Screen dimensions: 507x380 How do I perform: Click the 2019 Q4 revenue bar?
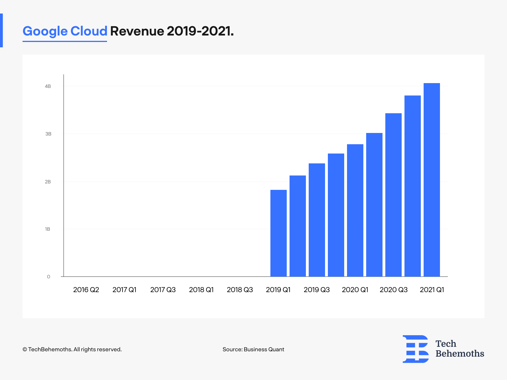pos(336,215)
